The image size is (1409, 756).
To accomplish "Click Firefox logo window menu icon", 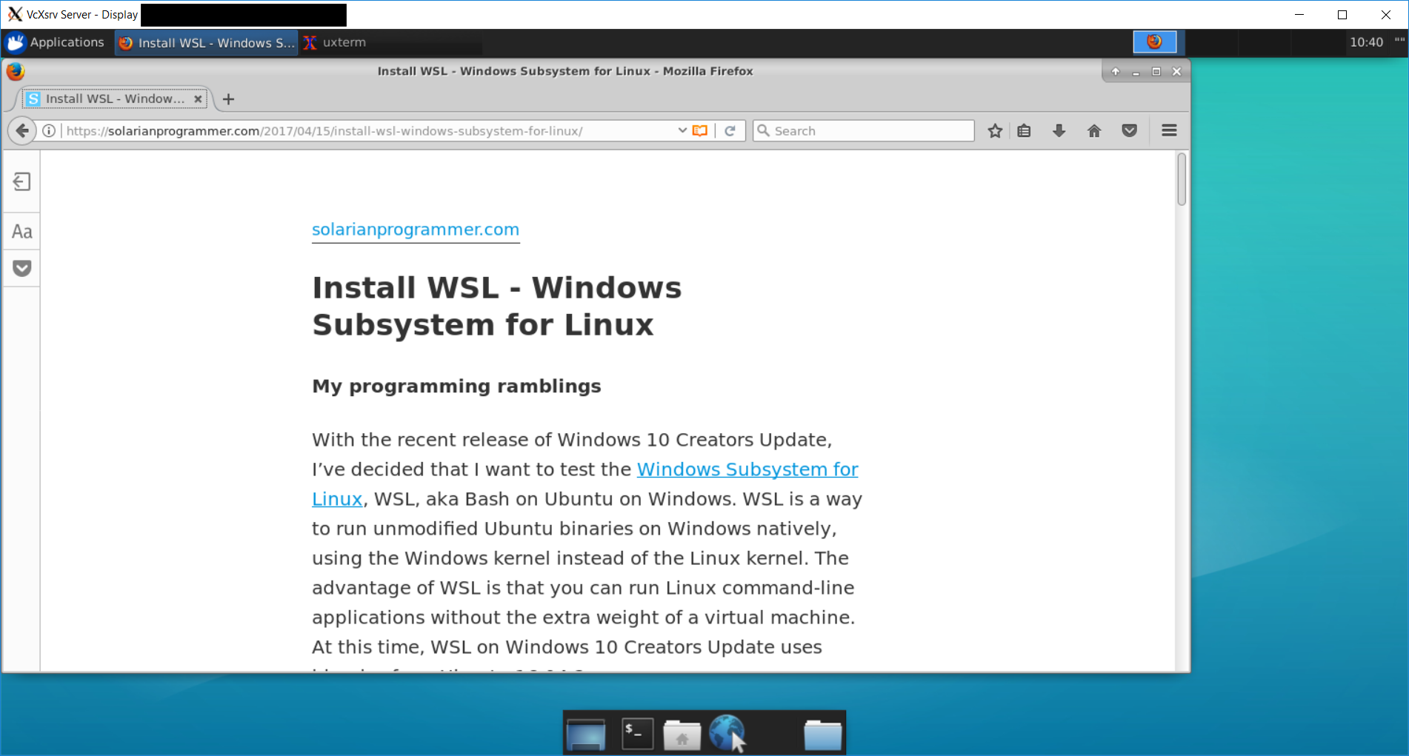I will click(x=16, y=71).
